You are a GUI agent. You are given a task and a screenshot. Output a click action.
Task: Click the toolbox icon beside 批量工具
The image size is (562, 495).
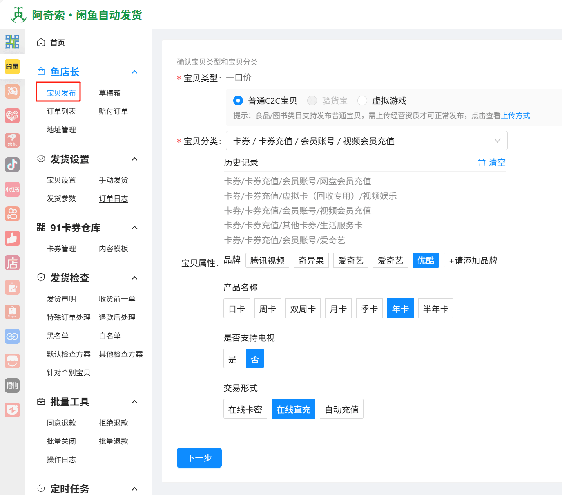[x=41, y=401]
